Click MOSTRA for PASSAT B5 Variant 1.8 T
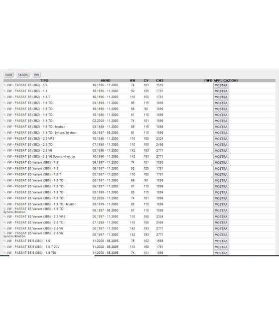The width and height of the screenshot is (279, 326). pyautogui.click(x=221, y=175)
